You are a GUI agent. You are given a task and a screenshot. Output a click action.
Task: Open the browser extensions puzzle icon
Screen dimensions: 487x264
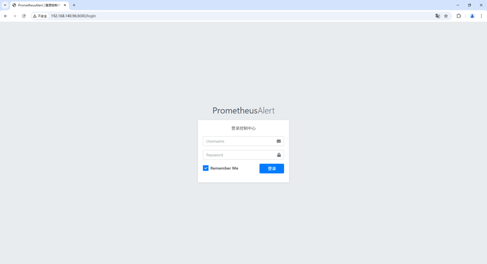coord(459,16)
